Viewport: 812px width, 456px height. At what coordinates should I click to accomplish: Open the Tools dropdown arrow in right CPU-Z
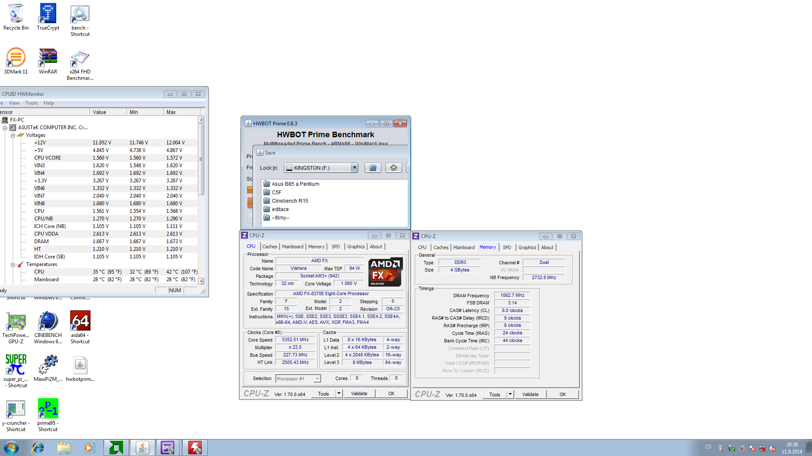click(x=510, y=394)
